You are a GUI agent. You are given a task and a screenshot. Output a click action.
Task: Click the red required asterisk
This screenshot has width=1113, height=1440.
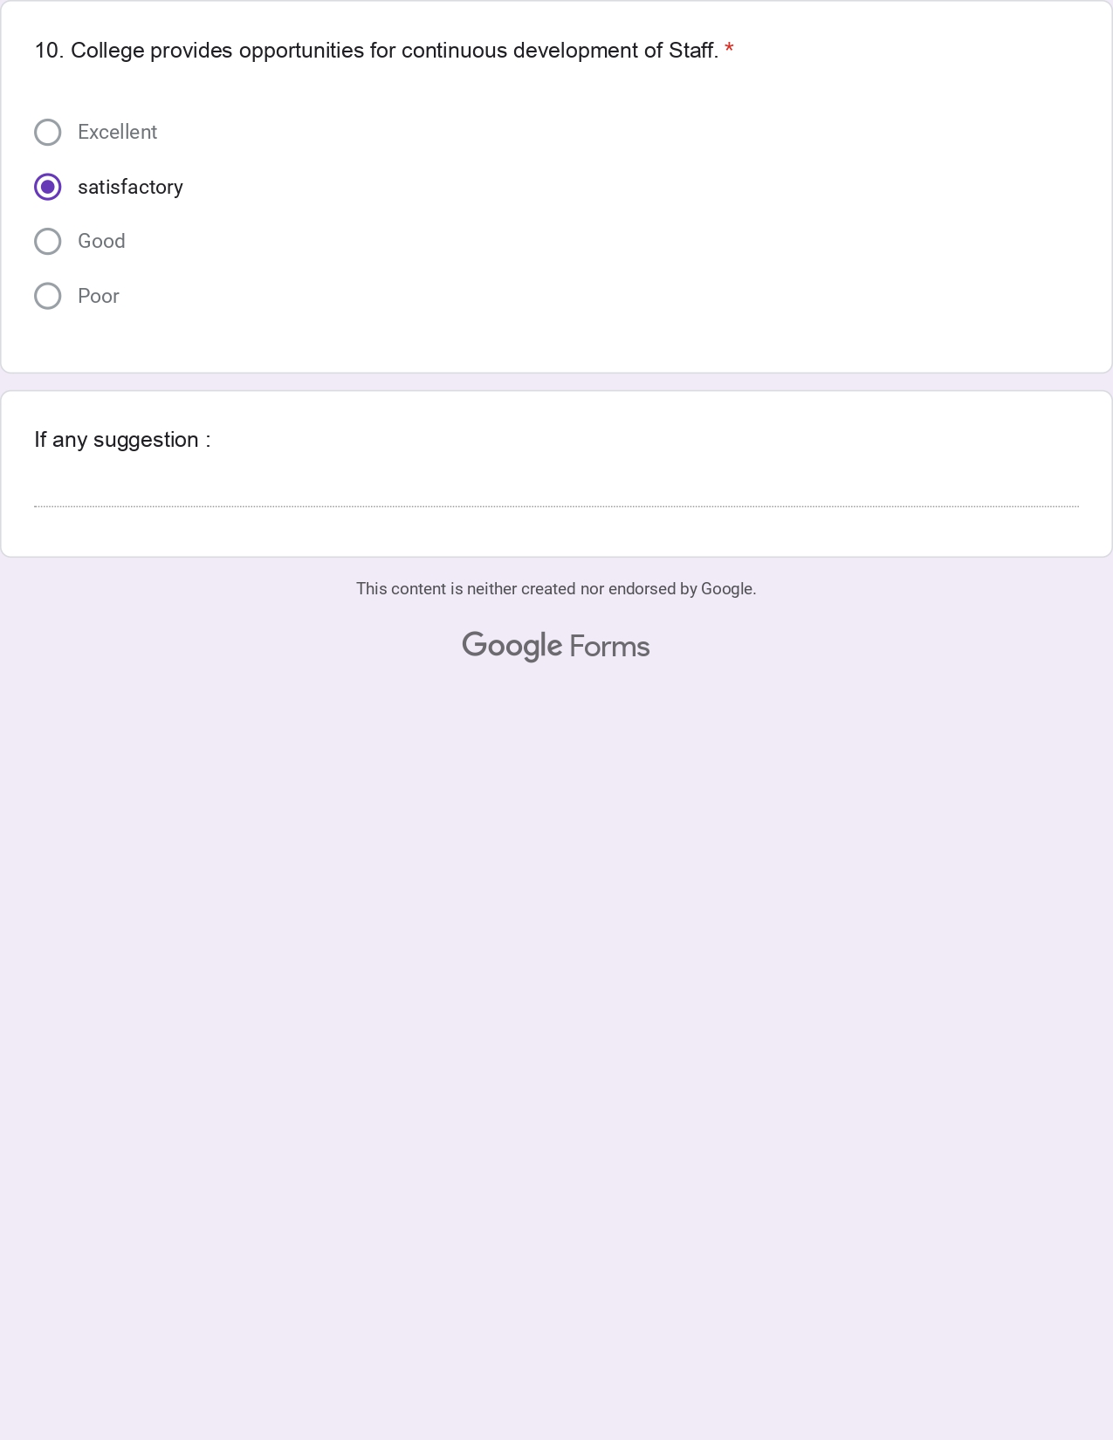[729, 51]
